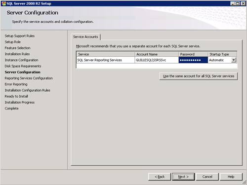This screenshot has height=185, width=247.
Task: Open the Startup Type dropdown arrow
Action: [234, 60]
